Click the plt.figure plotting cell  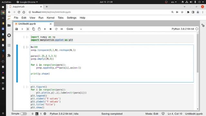112,97
